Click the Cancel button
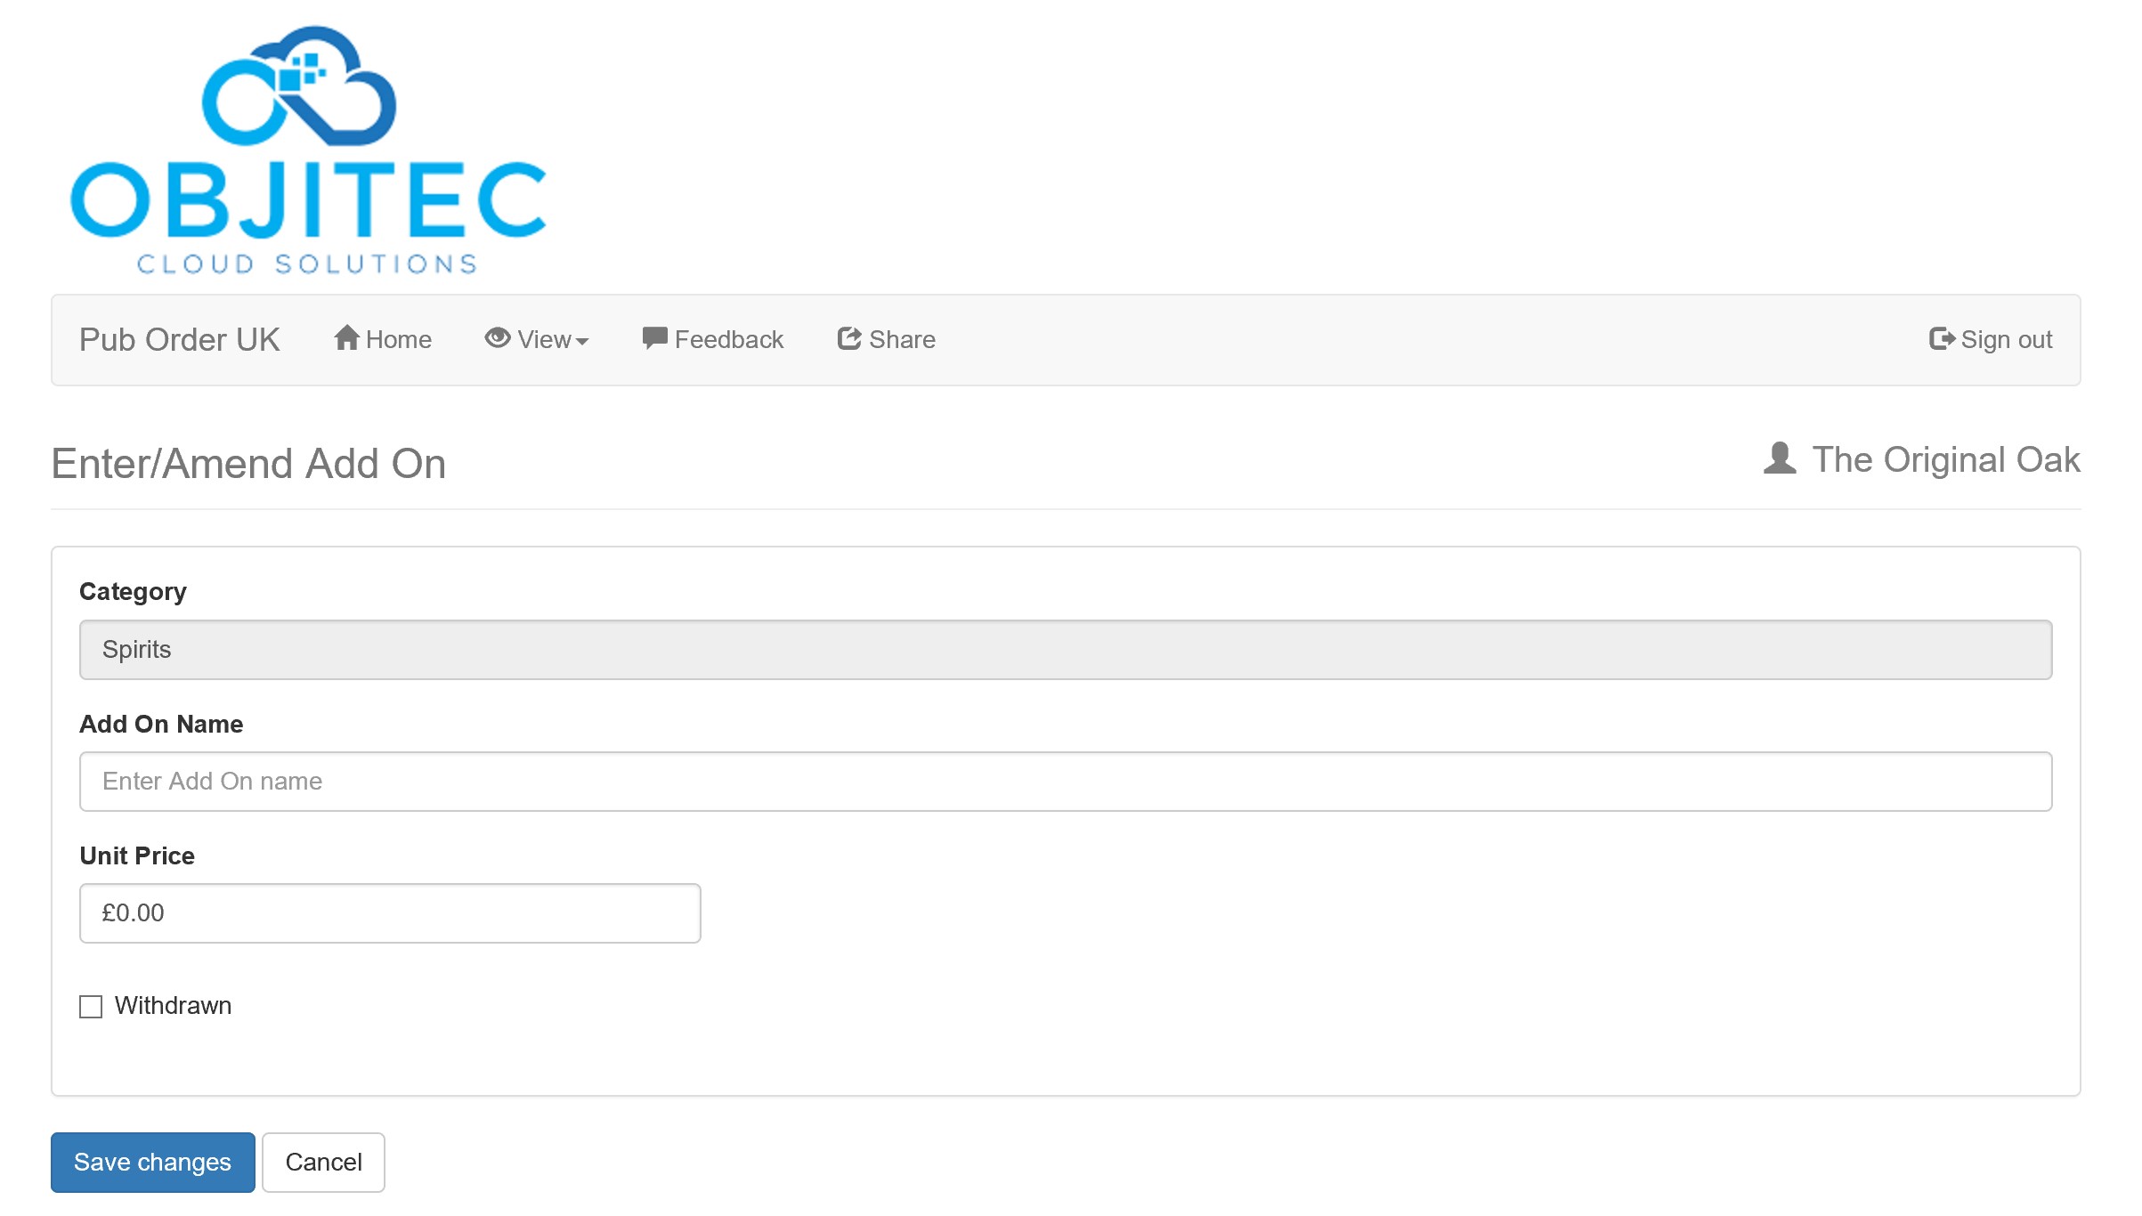2142x1216 pixels. click(x=322, y=1162)
